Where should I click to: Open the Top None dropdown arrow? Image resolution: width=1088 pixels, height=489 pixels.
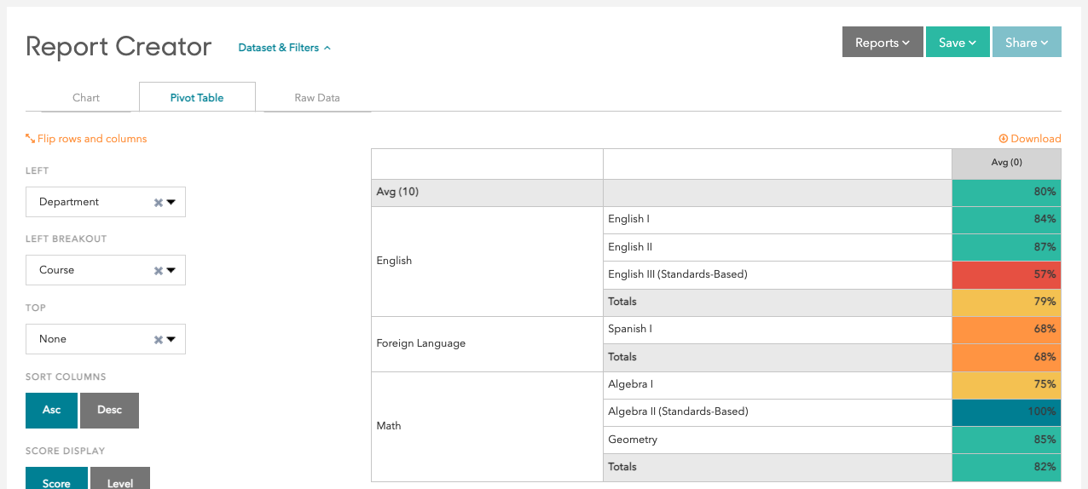[x=171, y=340]
